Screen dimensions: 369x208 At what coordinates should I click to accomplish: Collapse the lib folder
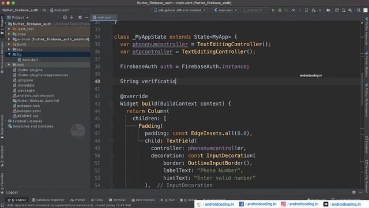tap(9, 54)
